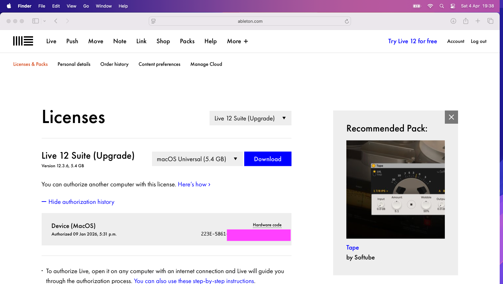
Task: Open the Live 12 Suite license dropdown
Action: [x=250, y=118]
